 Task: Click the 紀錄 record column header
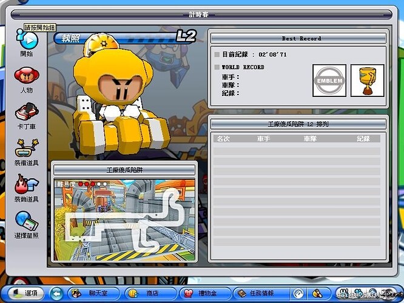[363, 139]
